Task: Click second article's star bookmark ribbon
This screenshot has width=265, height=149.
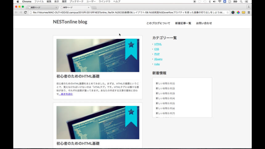Action: [131, 116]
